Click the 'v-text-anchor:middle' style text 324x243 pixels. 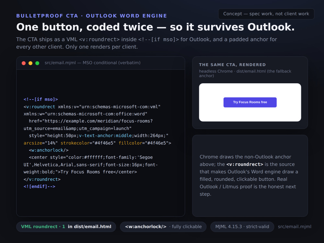coord(105,135)
